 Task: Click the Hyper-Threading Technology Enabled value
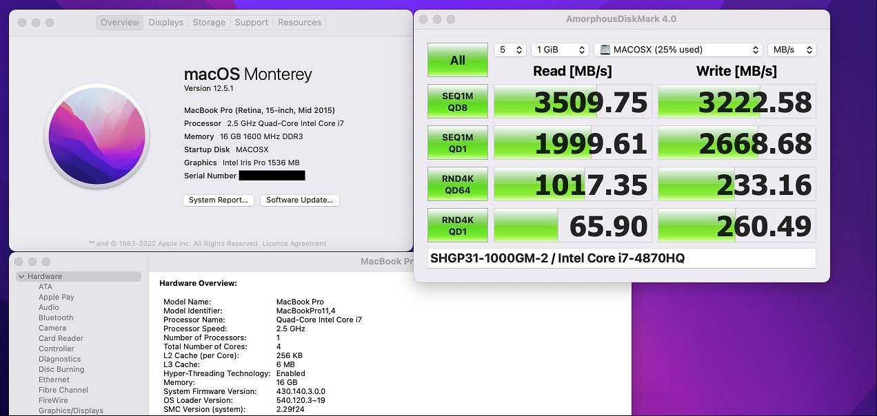[x=291, y=373]
